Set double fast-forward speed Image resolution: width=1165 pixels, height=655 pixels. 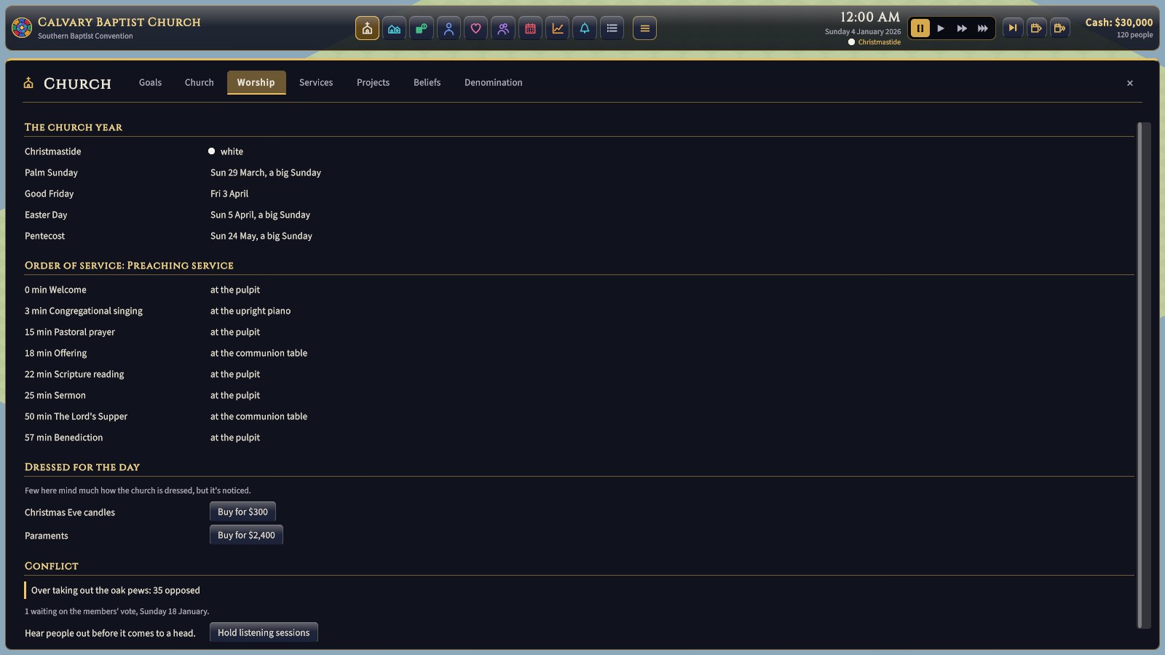point(962,28)
